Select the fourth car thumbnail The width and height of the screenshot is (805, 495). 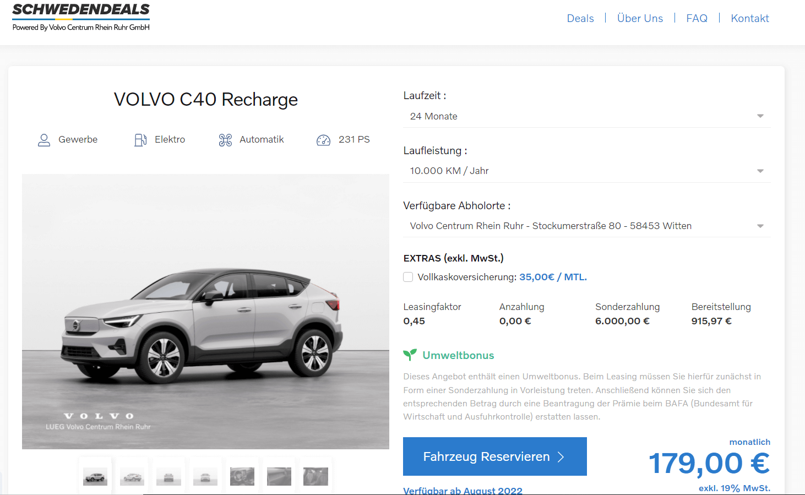coord(205,476)
